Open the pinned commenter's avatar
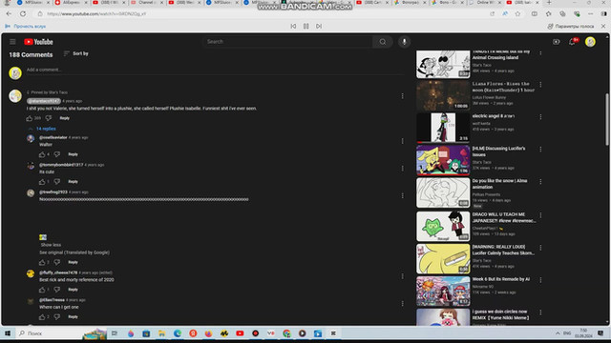This screenshot has width=611, height=343. click(x=15, y=96)
